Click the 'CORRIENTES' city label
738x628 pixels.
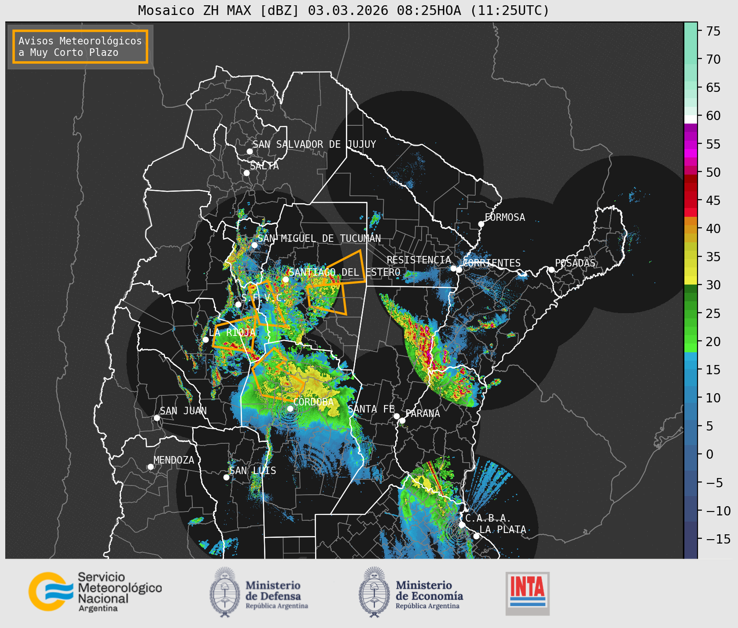click(x=492, y=263)
